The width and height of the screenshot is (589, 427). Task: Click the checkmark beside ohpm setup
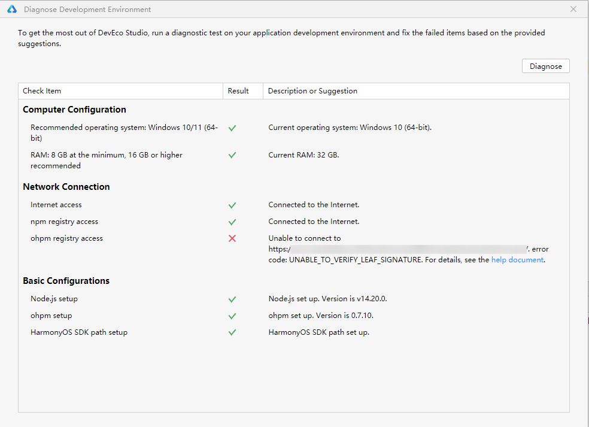click(232, 316)
